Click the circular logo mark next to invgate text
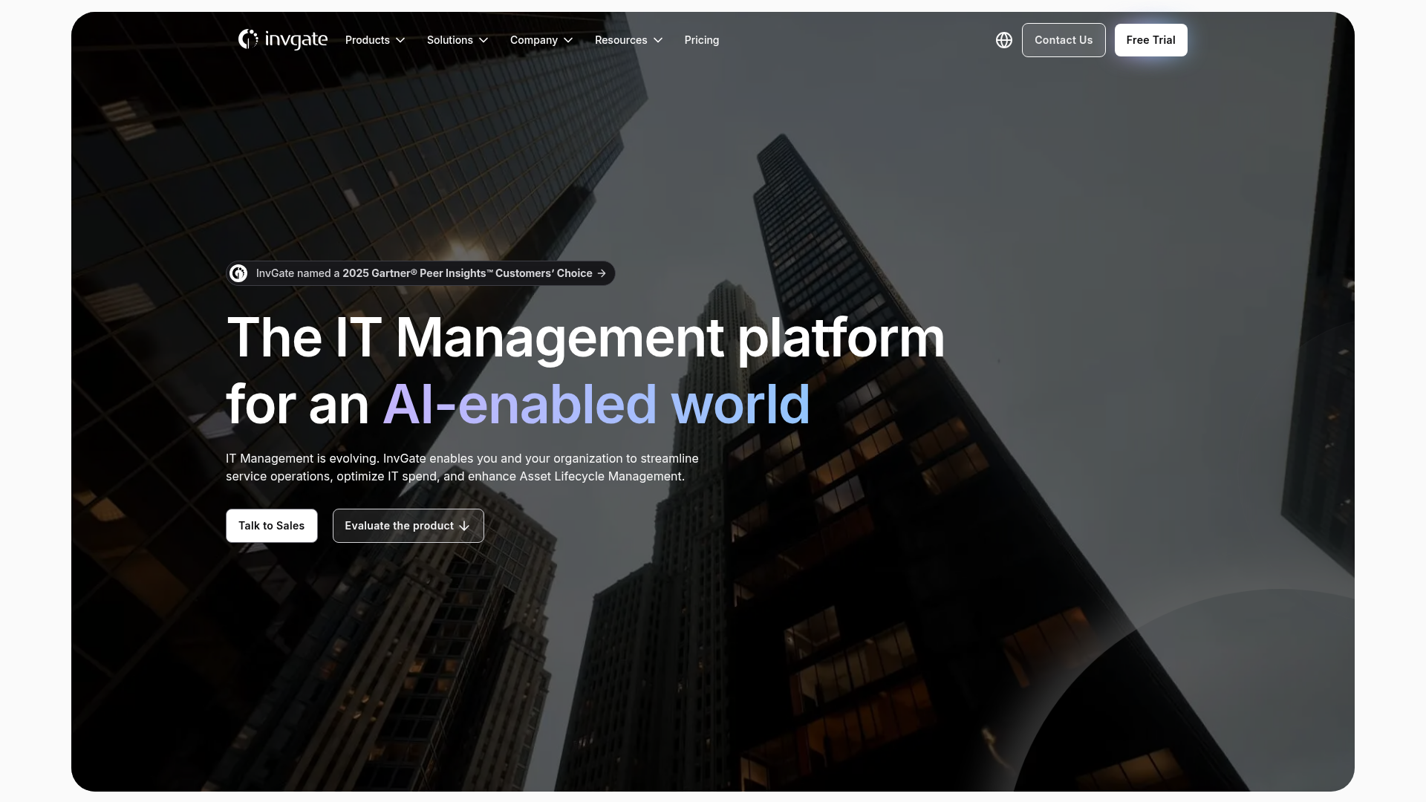Screen dimensions: 1426x802 (247, 40)
